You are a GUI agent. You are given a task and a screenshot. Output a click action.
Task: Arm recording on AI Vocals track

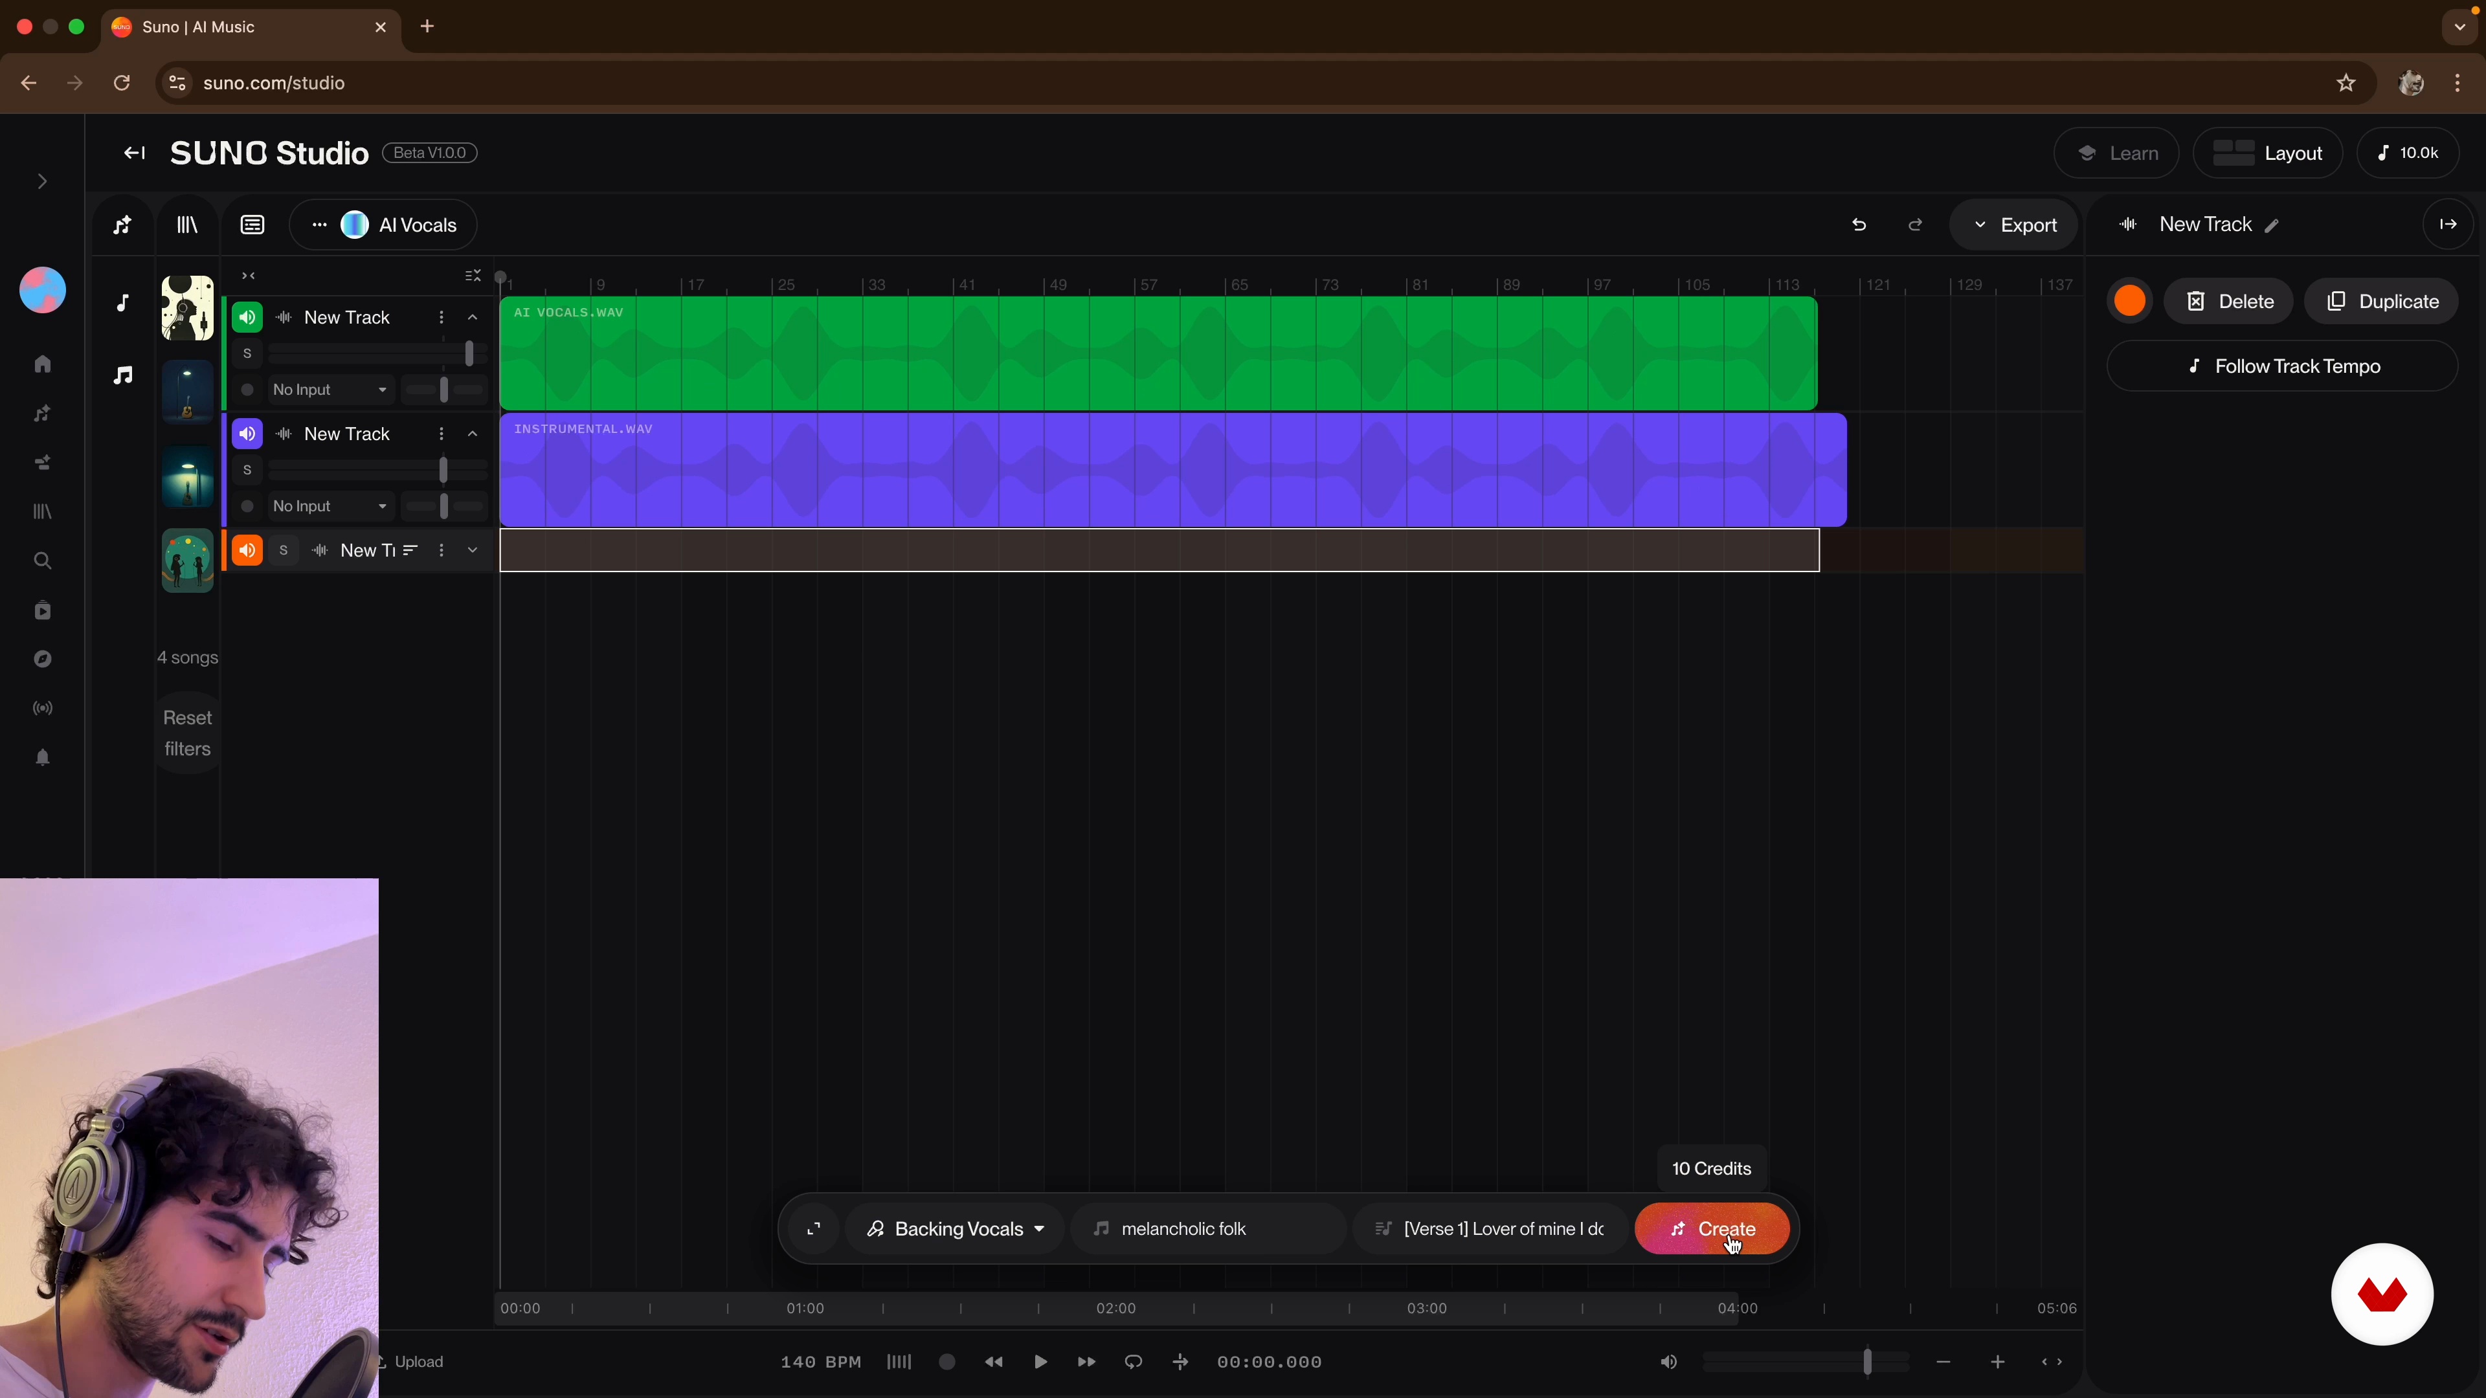[x=247, y=390]
